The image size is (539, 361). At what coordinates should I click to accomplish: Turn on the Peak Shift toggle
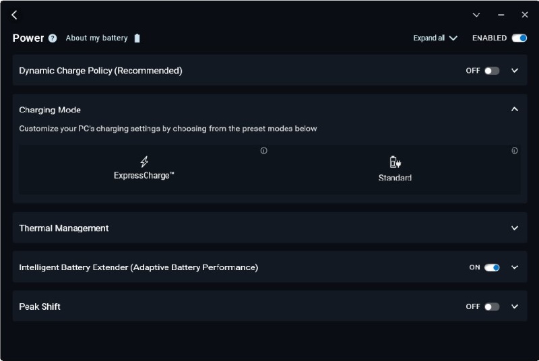click(492, 306)
